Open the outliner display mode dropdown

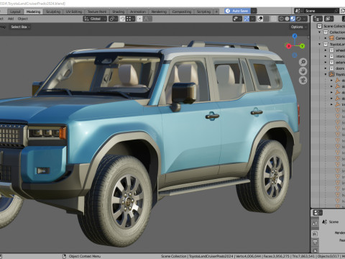329,19
